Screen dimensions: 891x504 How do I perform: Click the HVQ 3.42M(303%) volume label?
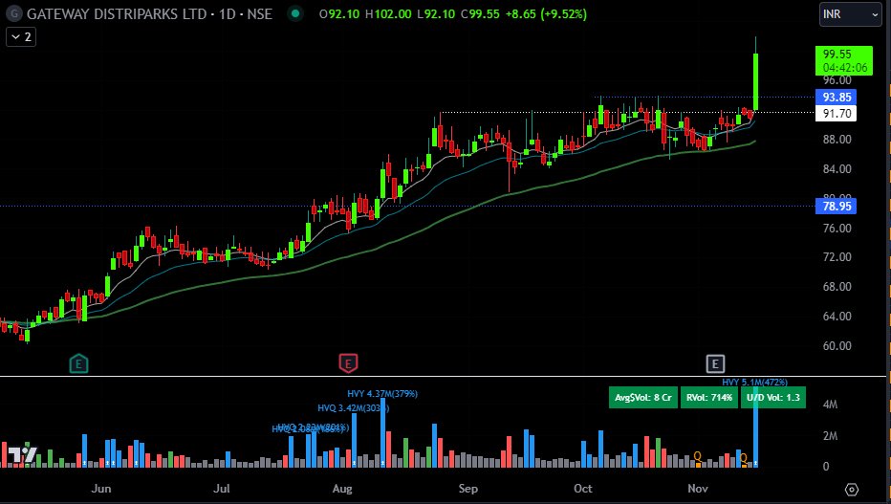tap(353, 408)
